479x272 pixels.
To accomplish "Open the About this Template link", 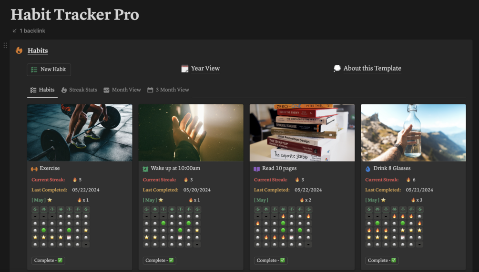I will (x=372, y=69).
